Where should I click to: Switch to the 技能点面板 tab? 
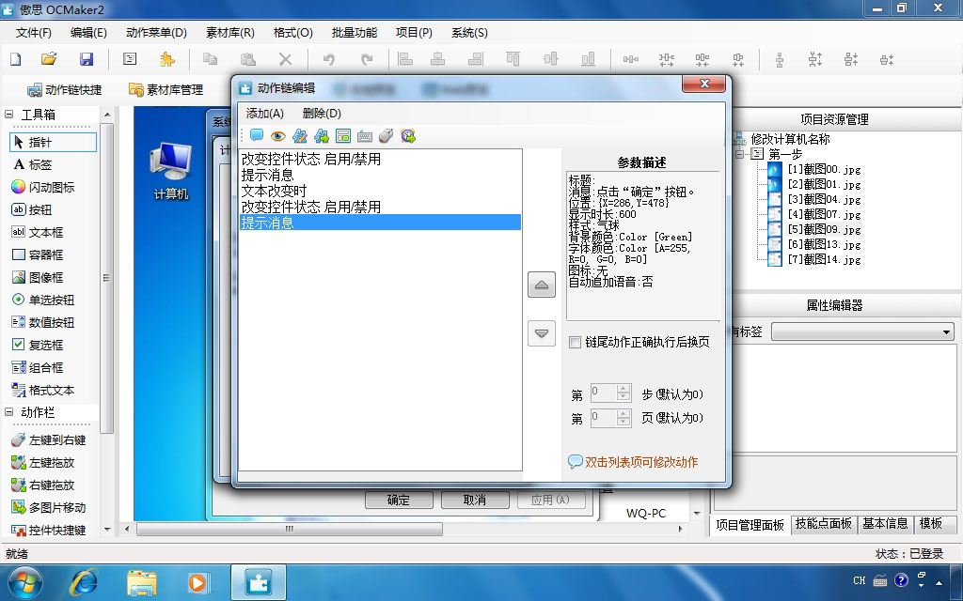tap(823, 524)
